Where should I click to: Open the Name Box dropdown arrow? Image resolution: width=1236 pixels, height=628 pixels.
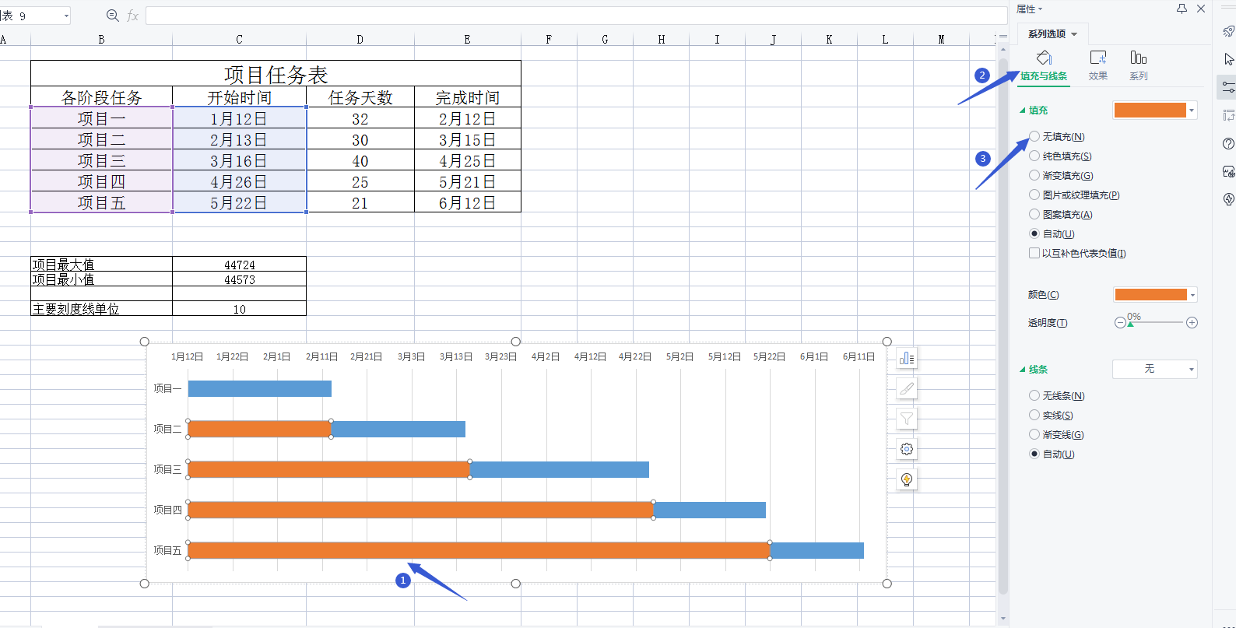coord(66,16)
